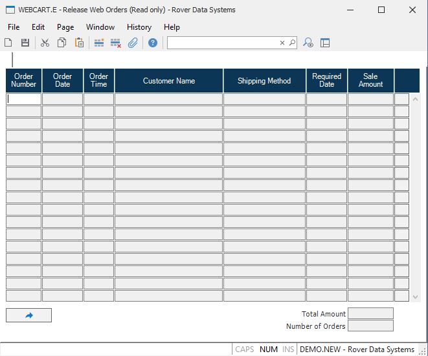Click the New document icon
Screen dimensions: 428x356
click(x=8, y=43)
